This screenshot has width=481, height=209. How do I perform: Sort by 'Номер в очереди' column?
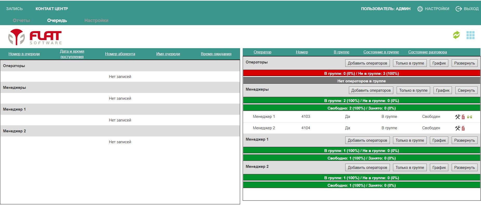(24, 54)
